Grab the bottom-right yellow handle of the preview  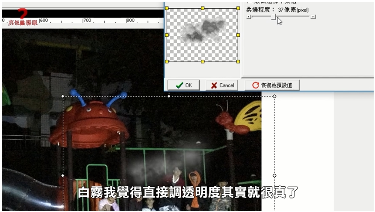(238, 62)
